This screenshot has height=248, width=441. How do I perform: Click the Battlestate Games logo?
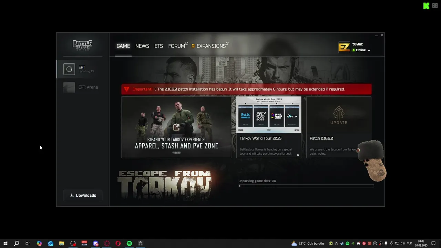[83, 45]
